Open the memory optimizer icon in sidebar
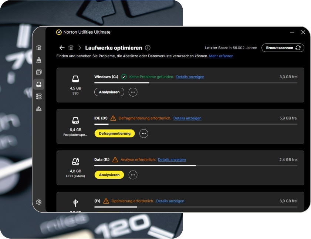This screenshot has height=239, width=311. (40, 97)
